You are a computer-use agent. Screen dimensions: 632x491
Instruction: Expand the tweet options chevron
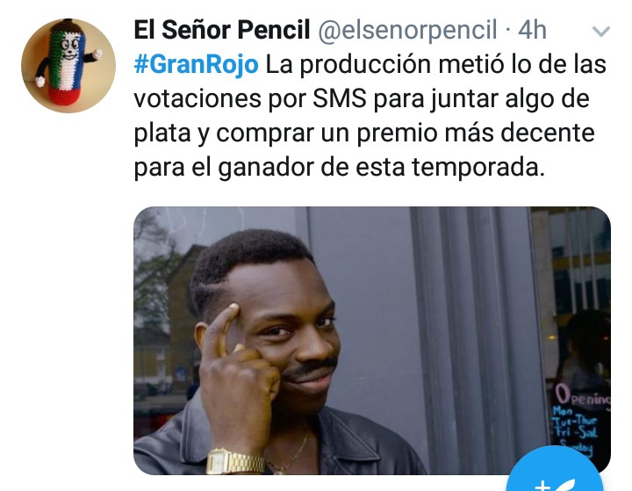[x=601, y=31]
